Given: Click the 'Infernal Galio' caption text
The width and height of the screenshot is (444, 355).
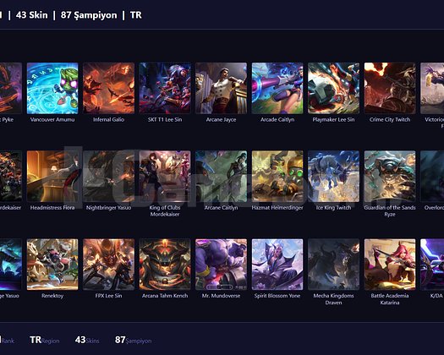Looking at the screenshot, I should pos(109,119).
